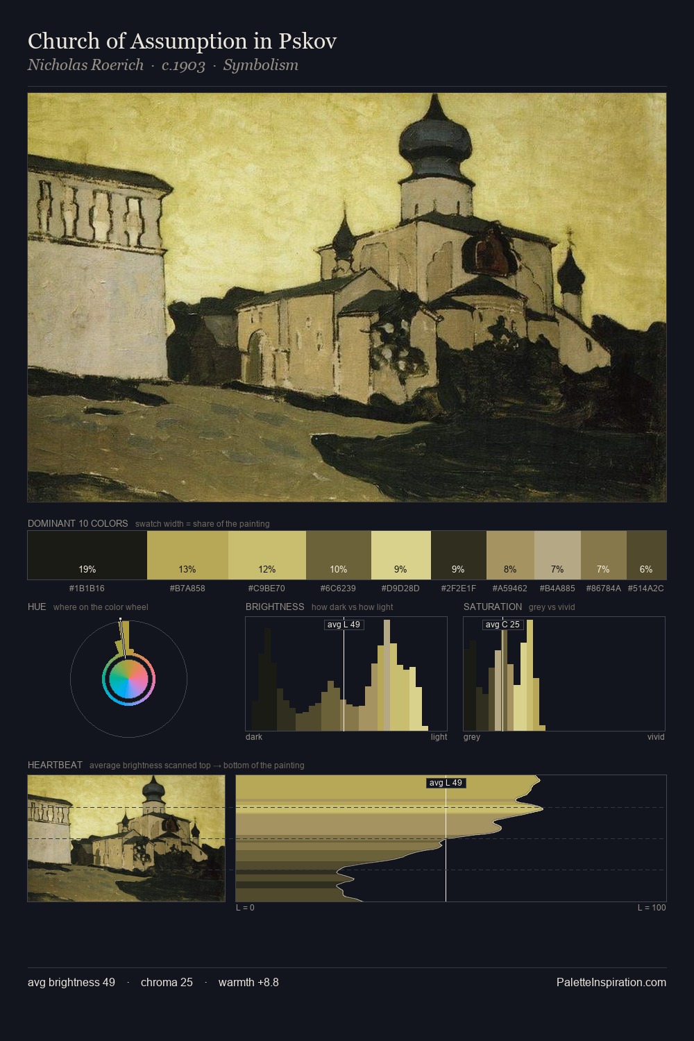
Task: Click the 'warmth +8.8' footer stat
Action: click(x=248, y=983)
